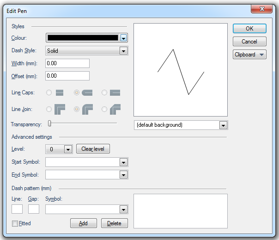Viewport: 279px width, 240px height.
Task: Open the Level number dropdown
Action: [x=68, y=149]
